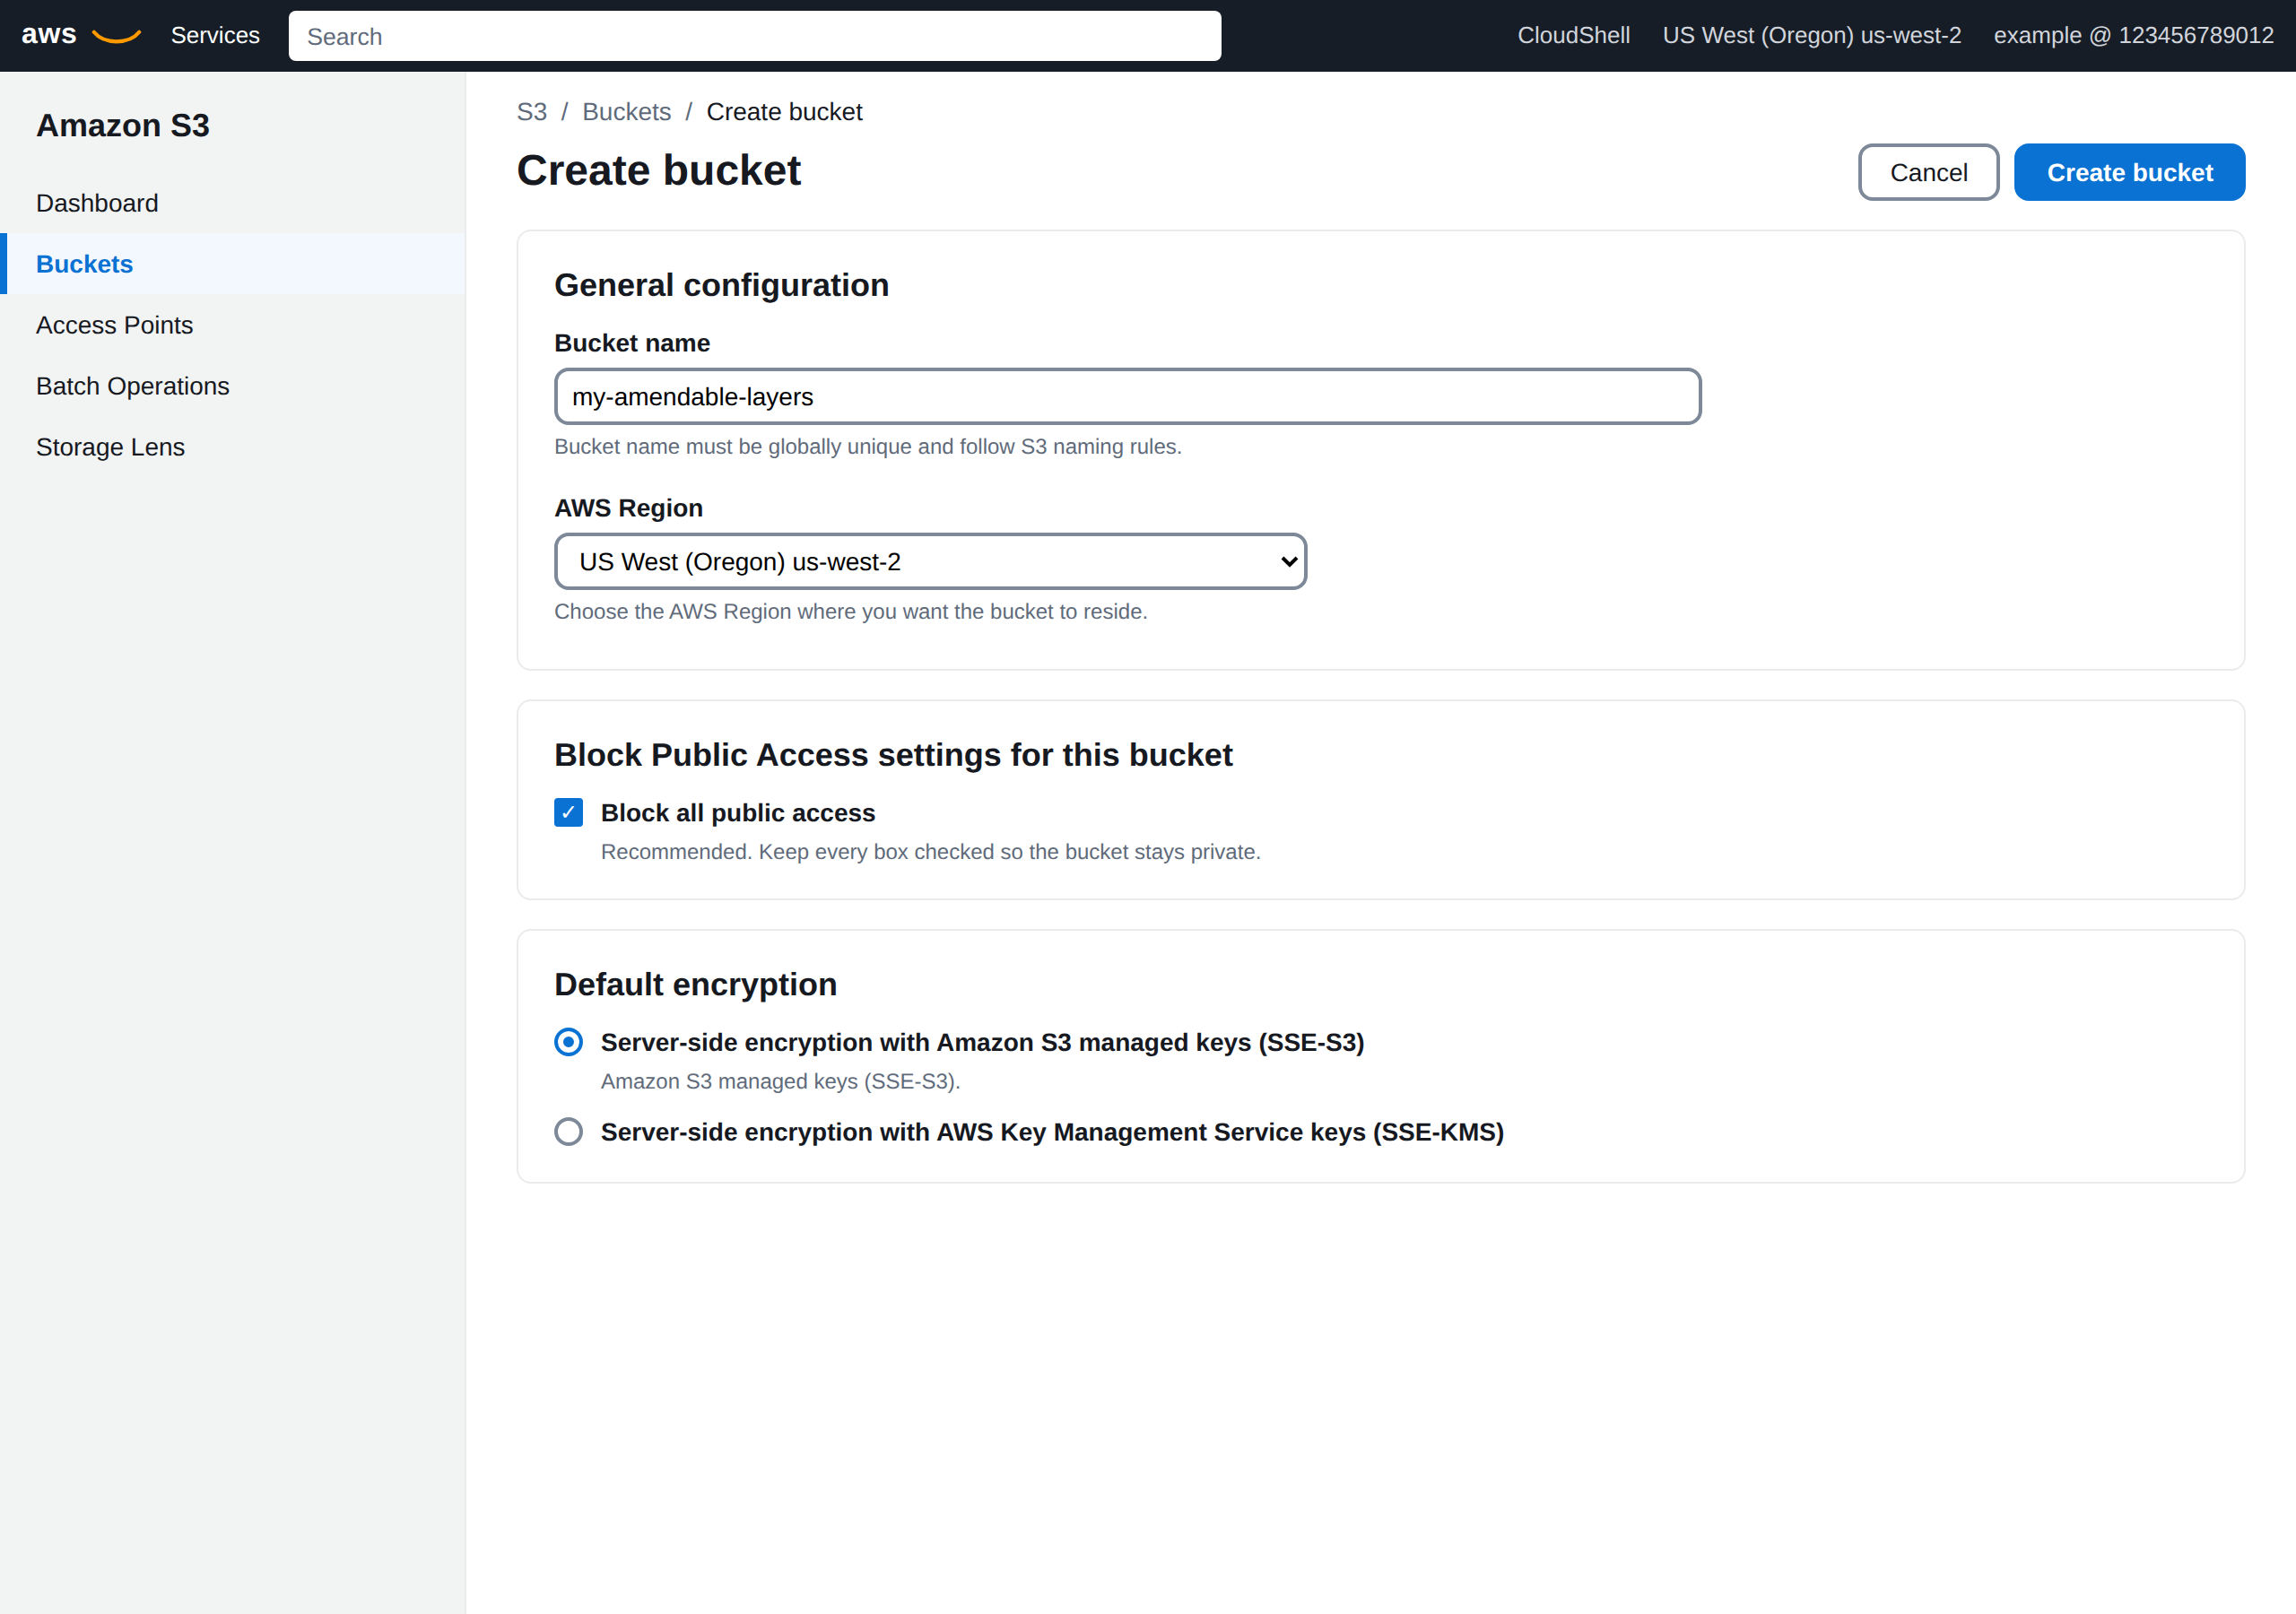
Task: Open the US West (Oregon) region selector in header
Action: [1811, 35]
